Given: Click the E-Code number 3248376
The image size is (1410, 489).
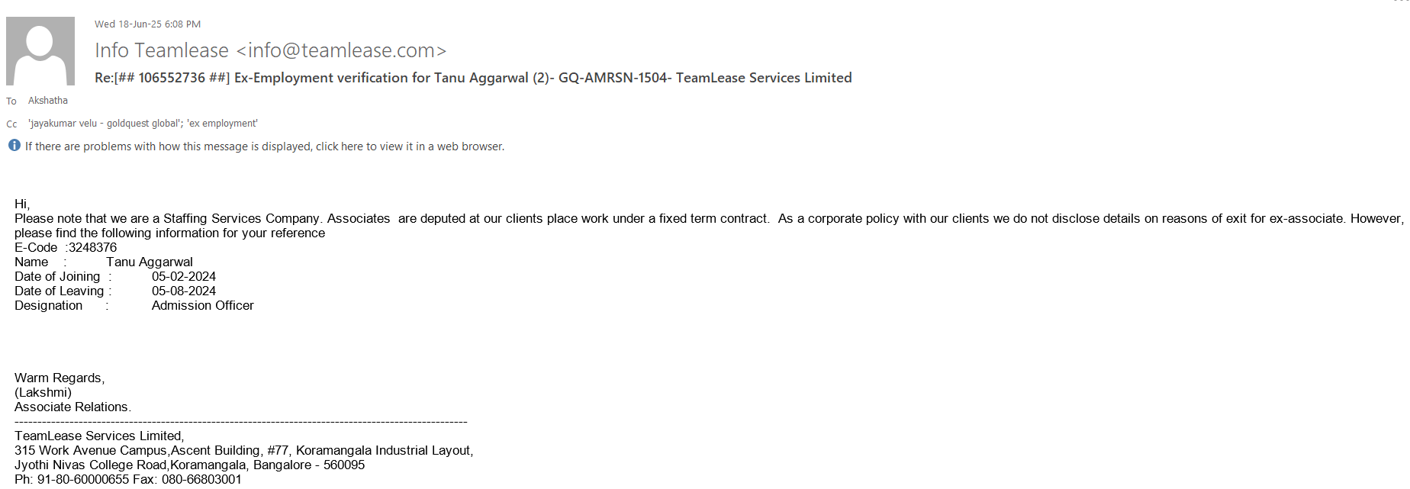Looking at the screenshot, I should 92,248.
